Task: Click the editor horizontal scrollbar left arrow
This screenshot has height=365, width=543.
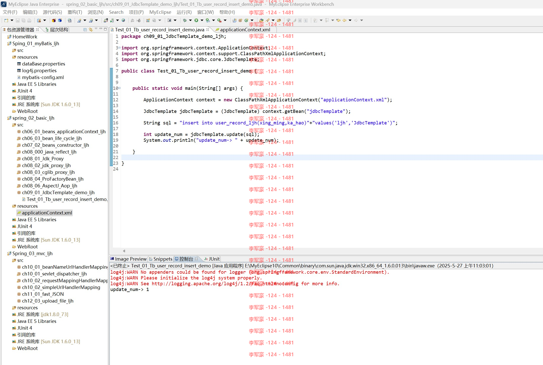Action: pyautogui.click(x=124, y=251)
